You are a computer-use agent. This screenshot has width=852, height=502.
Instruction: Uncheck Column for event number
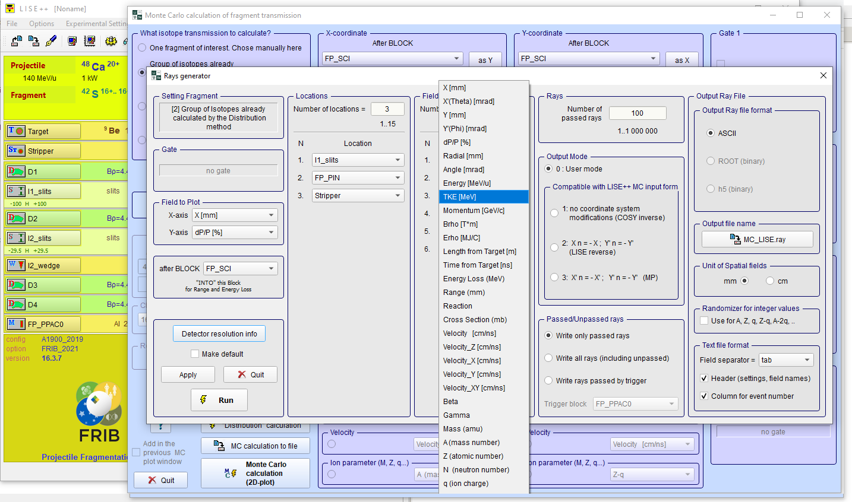[x=704, y=396]
